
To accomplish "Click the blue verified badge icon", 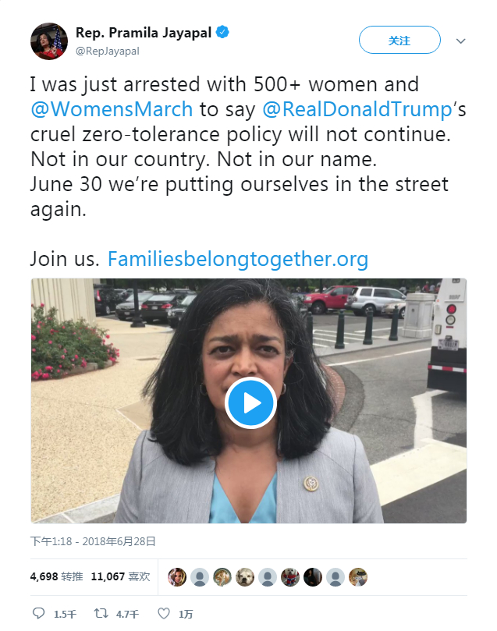I will [x=222, y=33].
